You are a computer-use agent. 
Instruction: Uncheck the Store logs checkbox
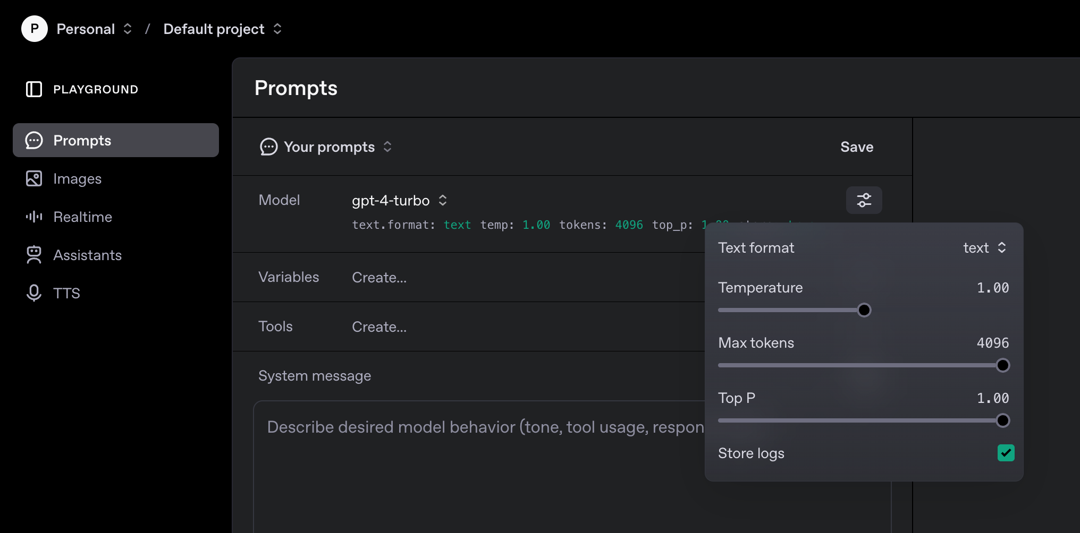1006,453
